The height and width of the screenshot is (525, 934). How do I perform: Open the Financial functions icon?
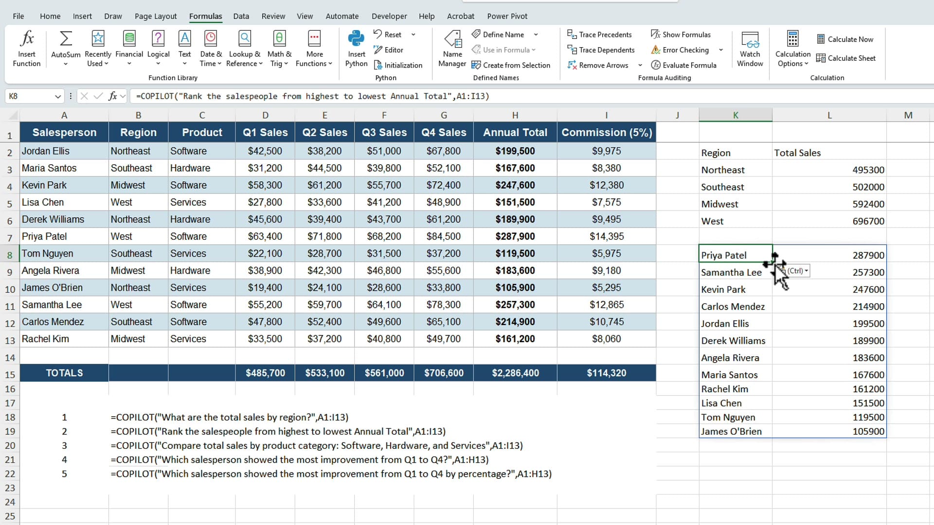pos(129,38)
